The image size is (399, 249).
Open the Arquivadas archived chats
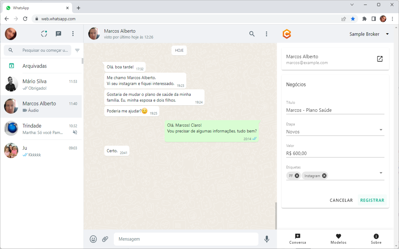pyautogui.click(x=41, y=66)
